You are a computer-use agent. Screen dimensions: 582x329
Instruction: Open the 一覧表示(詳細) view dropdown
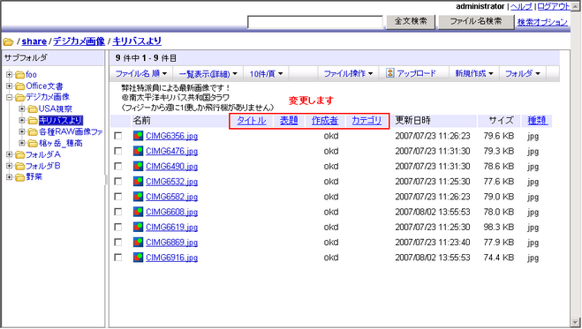[x=208, y=74]
